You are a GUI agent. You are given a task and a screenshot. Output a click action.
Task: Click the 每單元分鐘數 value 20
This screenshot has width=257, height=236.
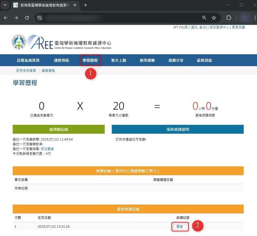(119, 106)
